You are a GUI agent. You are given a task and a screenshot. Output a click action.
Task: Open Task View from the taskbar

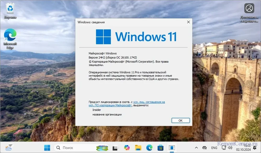(116, 148)
